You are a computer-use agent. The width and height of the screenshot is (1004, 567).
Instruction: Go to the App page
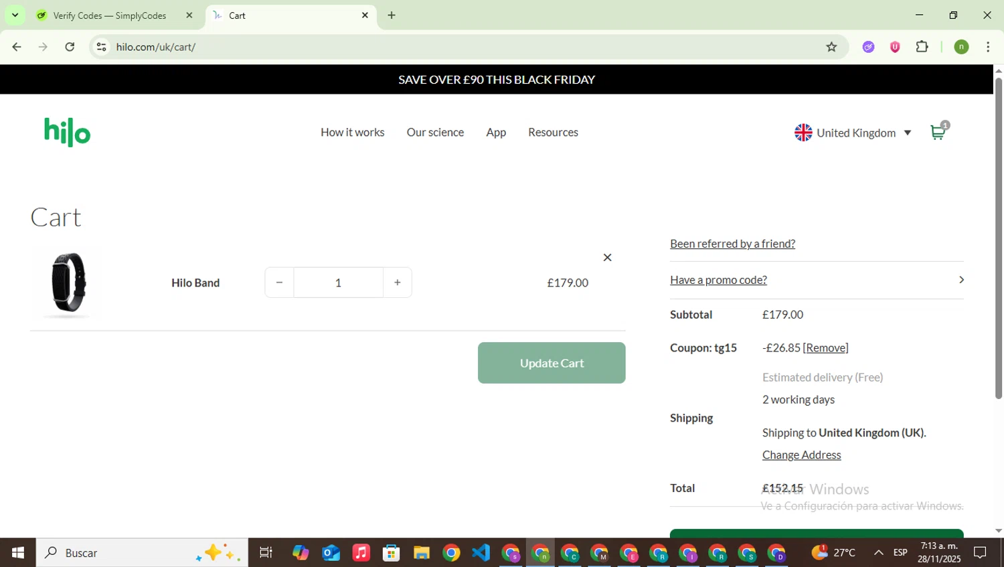tap(496, 133)
